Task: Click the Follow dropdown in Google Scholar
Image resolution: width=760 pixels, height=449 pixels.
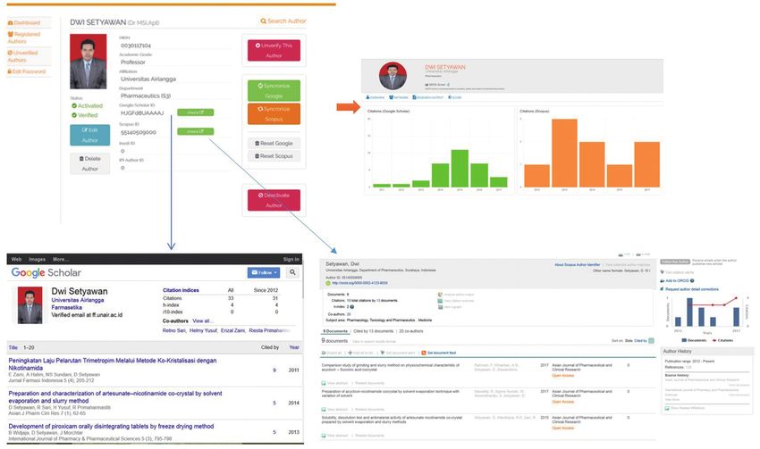Action: tap(264, 272)
